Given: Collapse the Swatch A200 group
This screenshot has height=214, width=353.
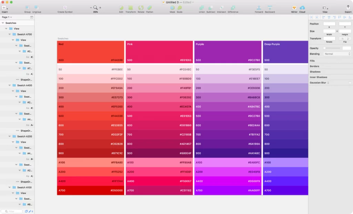Looking at the screenshot, I should 9,137.
